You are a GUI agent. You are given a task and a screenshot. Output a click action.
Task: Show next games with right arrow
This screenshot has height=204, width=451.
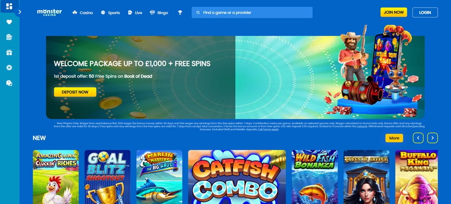432,138
